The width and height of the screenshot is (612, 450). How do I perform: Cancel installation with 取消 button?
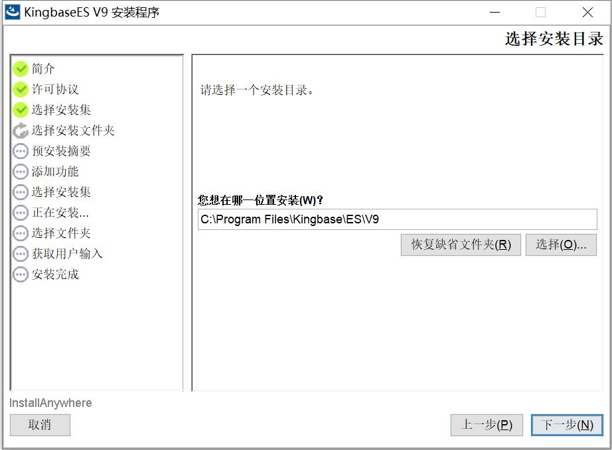pyautogui.click(x=40, y=425)
